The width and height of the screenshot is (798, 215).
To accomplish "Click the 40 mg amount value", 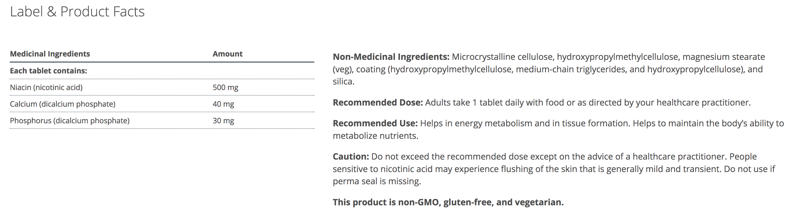I will click(x=223, y=104).
